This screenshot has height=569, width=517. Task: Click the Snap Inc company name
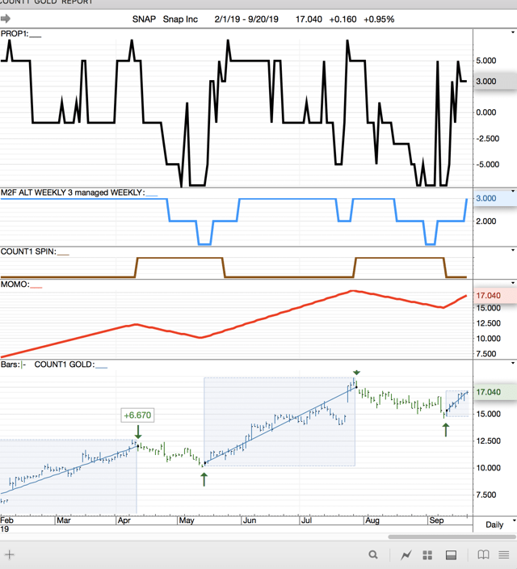click(180, 19)
